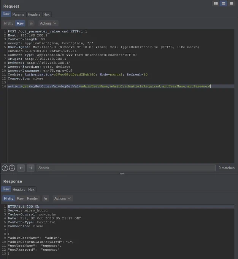Image resolution: width=238 pixels, height=259 pixels.
Task: Click the "sptPassword": "support" response line
Action: pos(33,249)
